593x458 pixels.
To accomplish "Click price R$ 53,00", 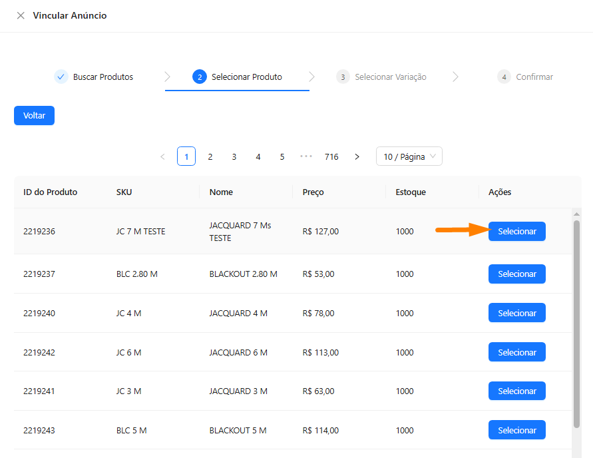I will (x=318, y=274).
